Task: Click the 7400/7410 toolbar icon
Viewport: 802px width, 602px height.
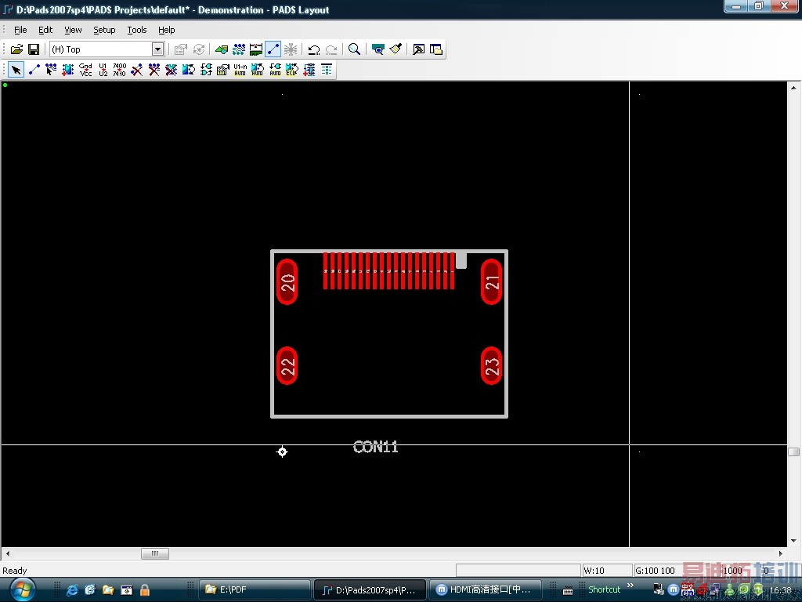Action: (119, 70)
